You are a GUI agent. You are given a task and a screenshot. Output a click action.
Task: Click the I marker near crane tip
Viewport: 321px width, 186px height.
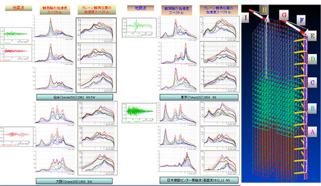tap(245, 17)
